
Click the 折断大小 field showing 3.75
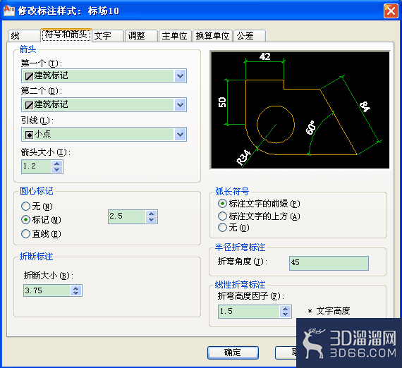47,290
